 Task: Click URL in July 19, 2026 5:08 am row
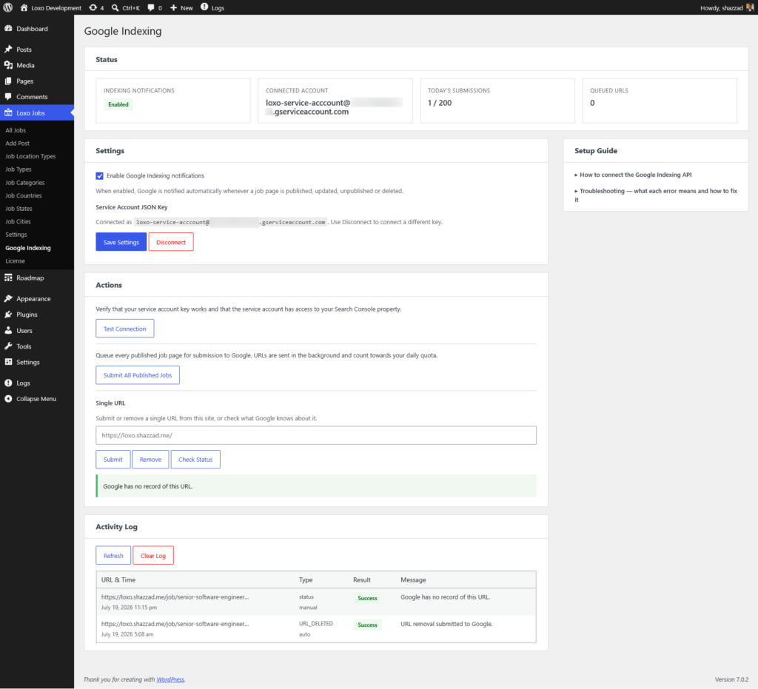point(175,625)
